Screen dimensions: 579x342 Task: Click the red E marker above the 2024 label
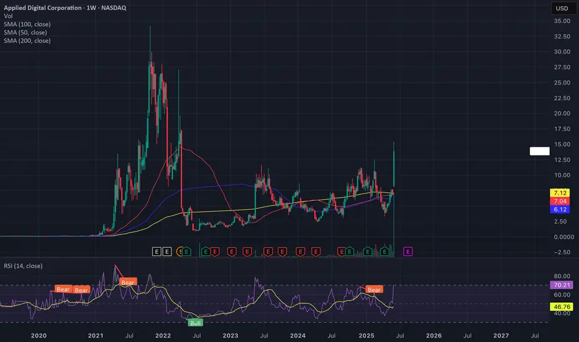point(300,252)
